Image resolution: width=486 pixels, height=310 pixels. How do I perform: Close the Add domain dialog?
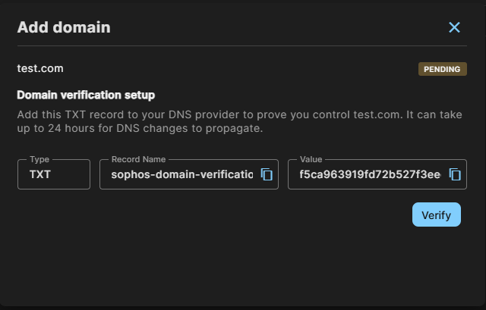click(454, 27)
